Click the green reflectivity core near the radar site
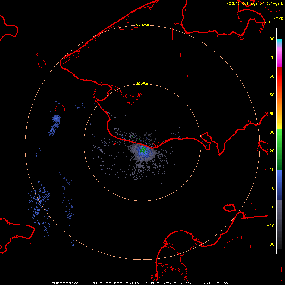This screenshot has height=285, width=285. (143, 149)
